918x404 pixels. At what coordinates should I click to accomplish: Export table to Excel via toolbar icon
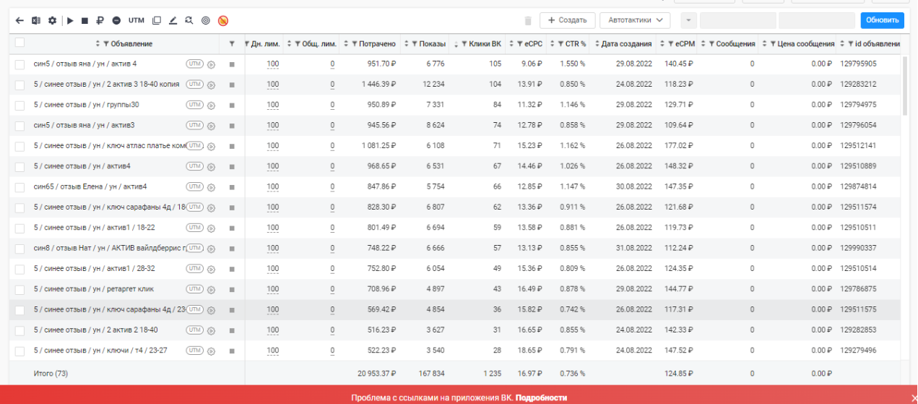[x=35, y=20]
